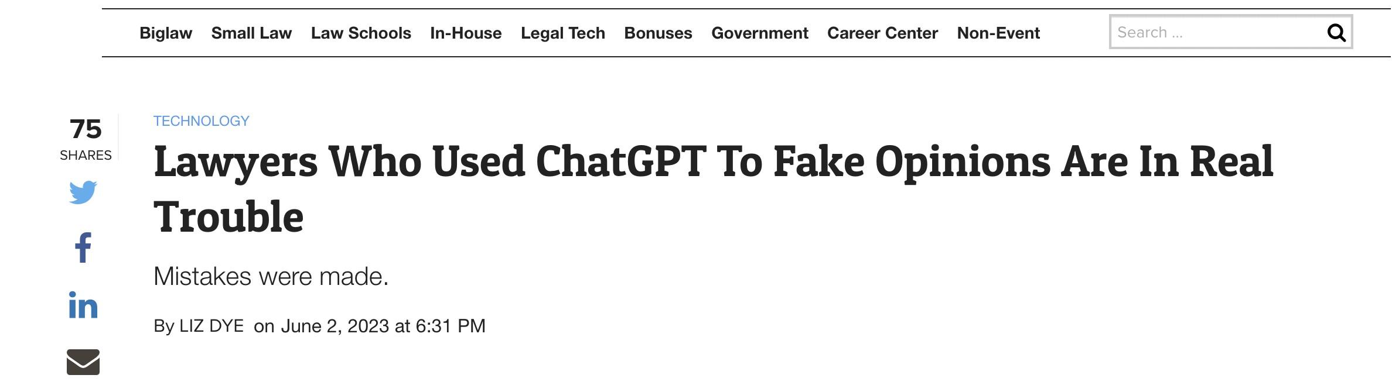Go to Law Schools section

pyautogui.click(x=361, y=33)
